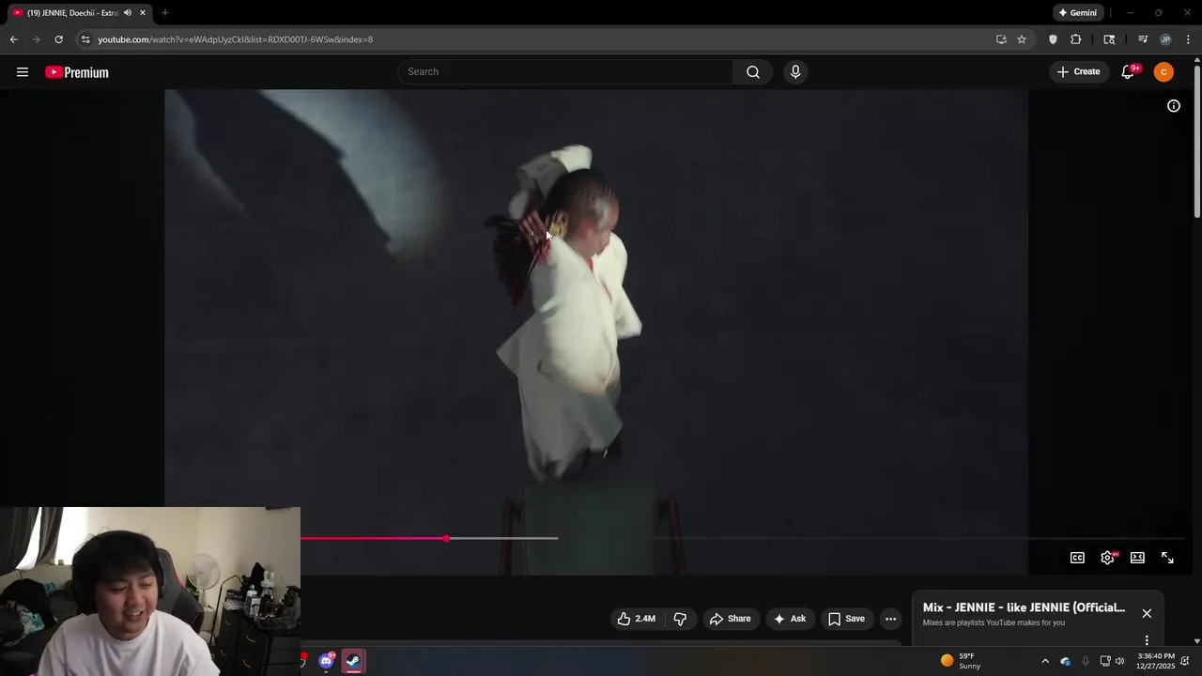This screenshot has width=1202, height=676.
Task: Show video info card icon
Action: coord(1174,106)
